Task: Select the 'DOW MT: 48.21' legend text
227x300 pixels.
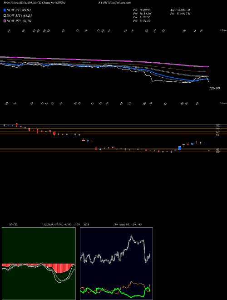Action: coord(19,16)
